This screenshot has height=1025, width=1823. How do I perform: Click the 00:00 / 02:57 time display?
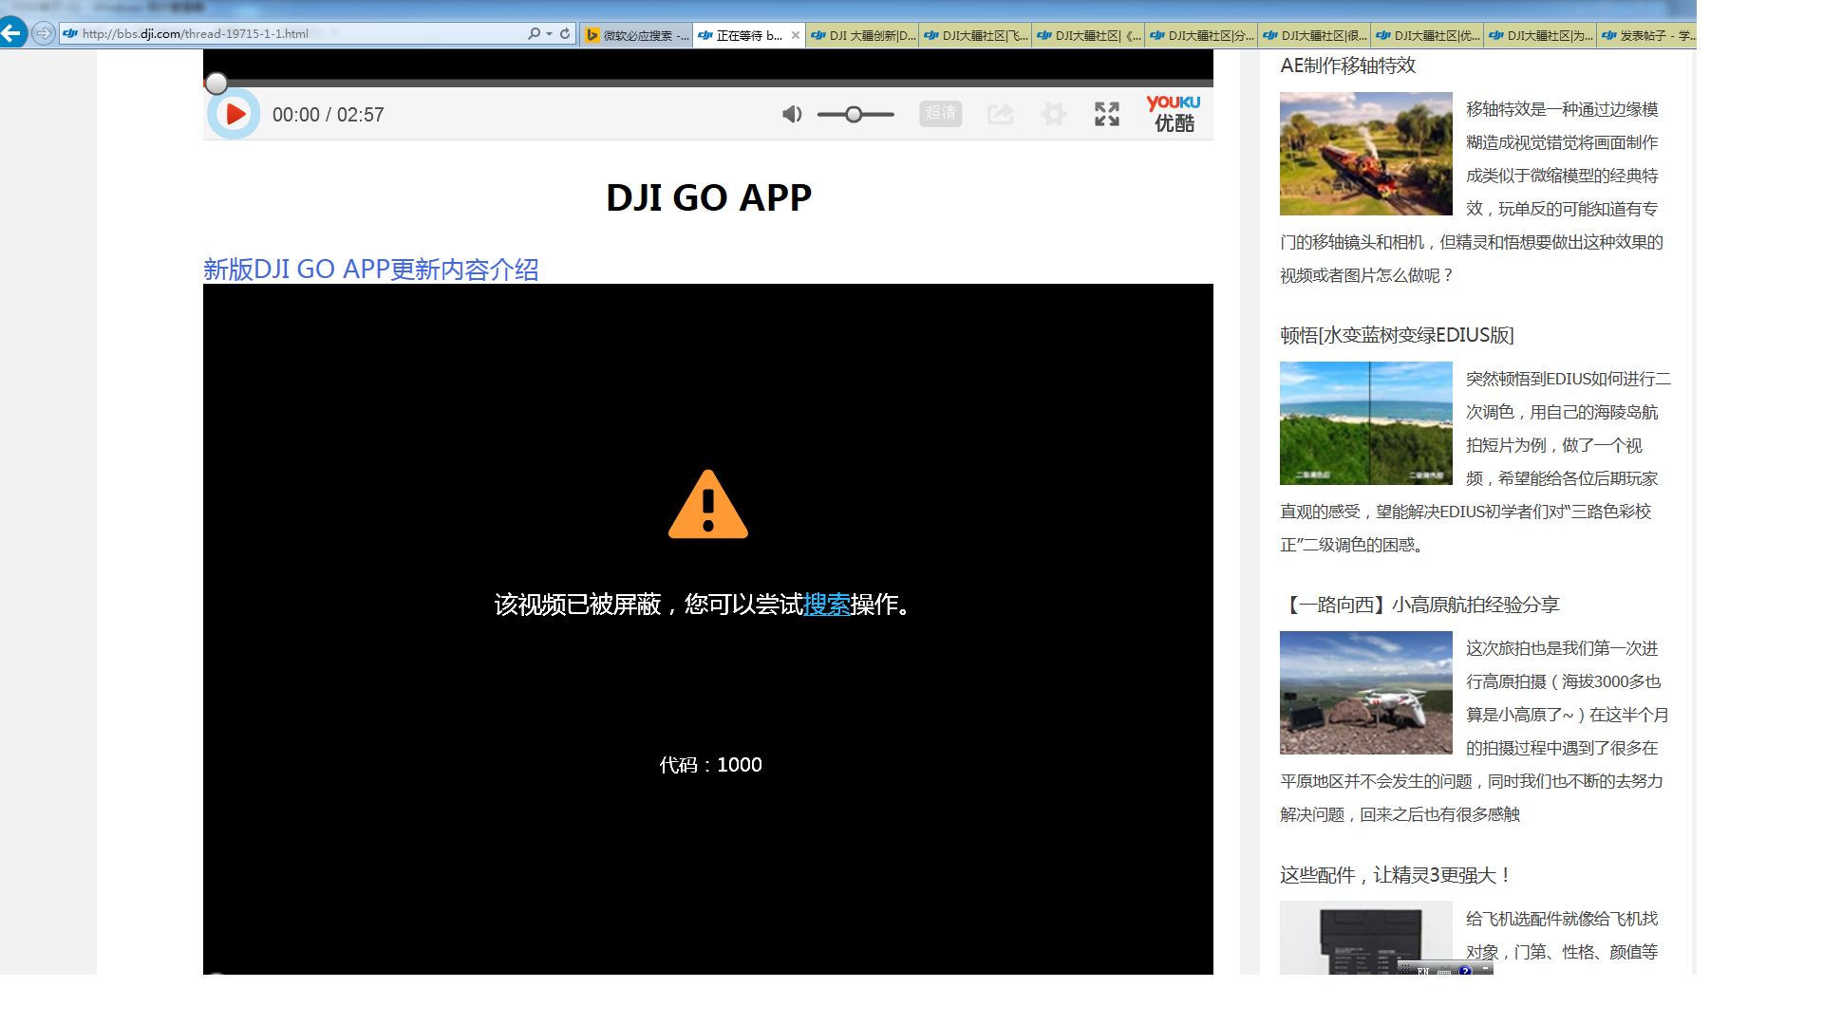[x=329, y=115]
